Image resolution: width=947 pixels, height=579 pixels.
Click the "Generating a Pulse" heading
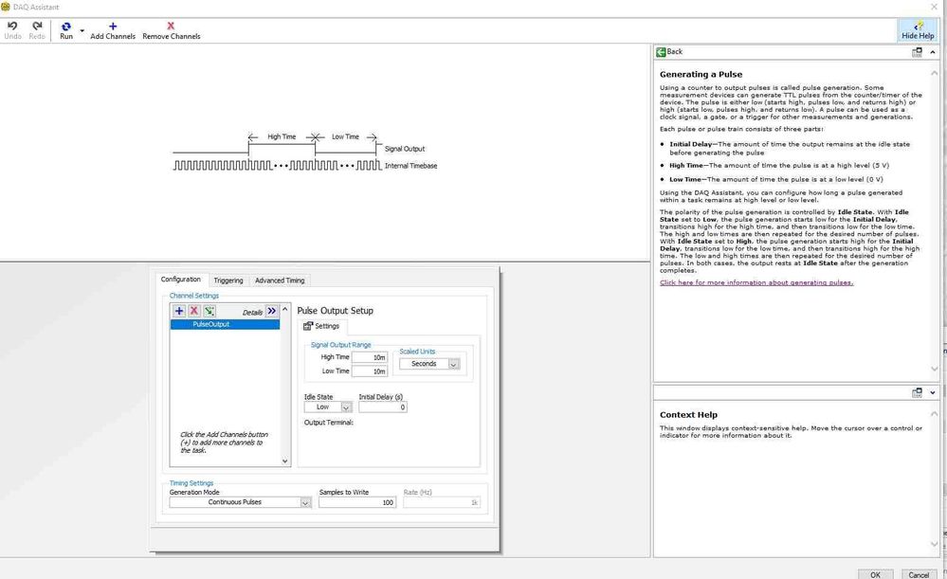(x=701, y=74)
